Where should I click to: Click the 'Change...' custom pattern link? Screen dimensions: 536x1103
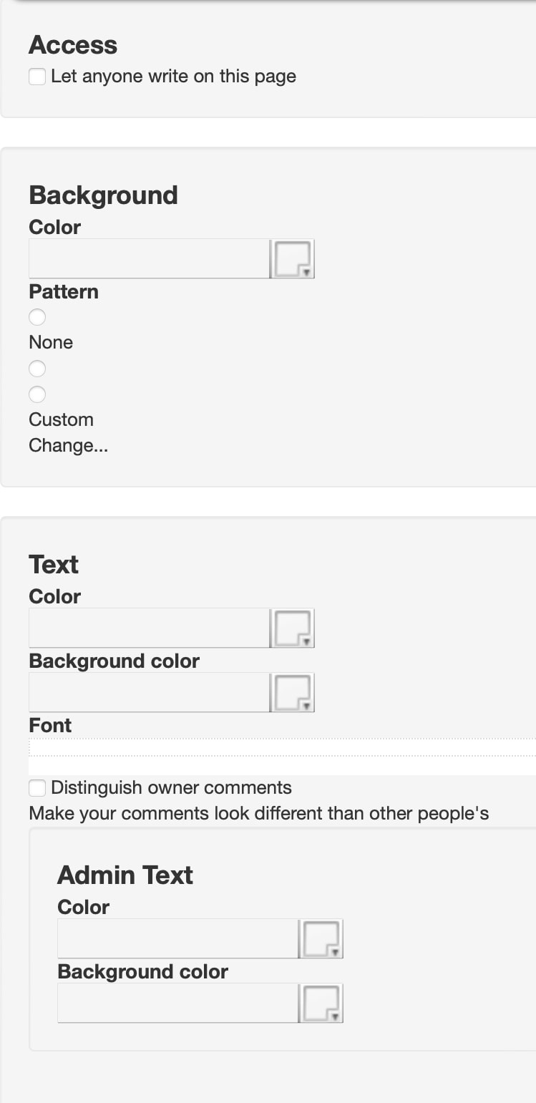tap(68, 445)
